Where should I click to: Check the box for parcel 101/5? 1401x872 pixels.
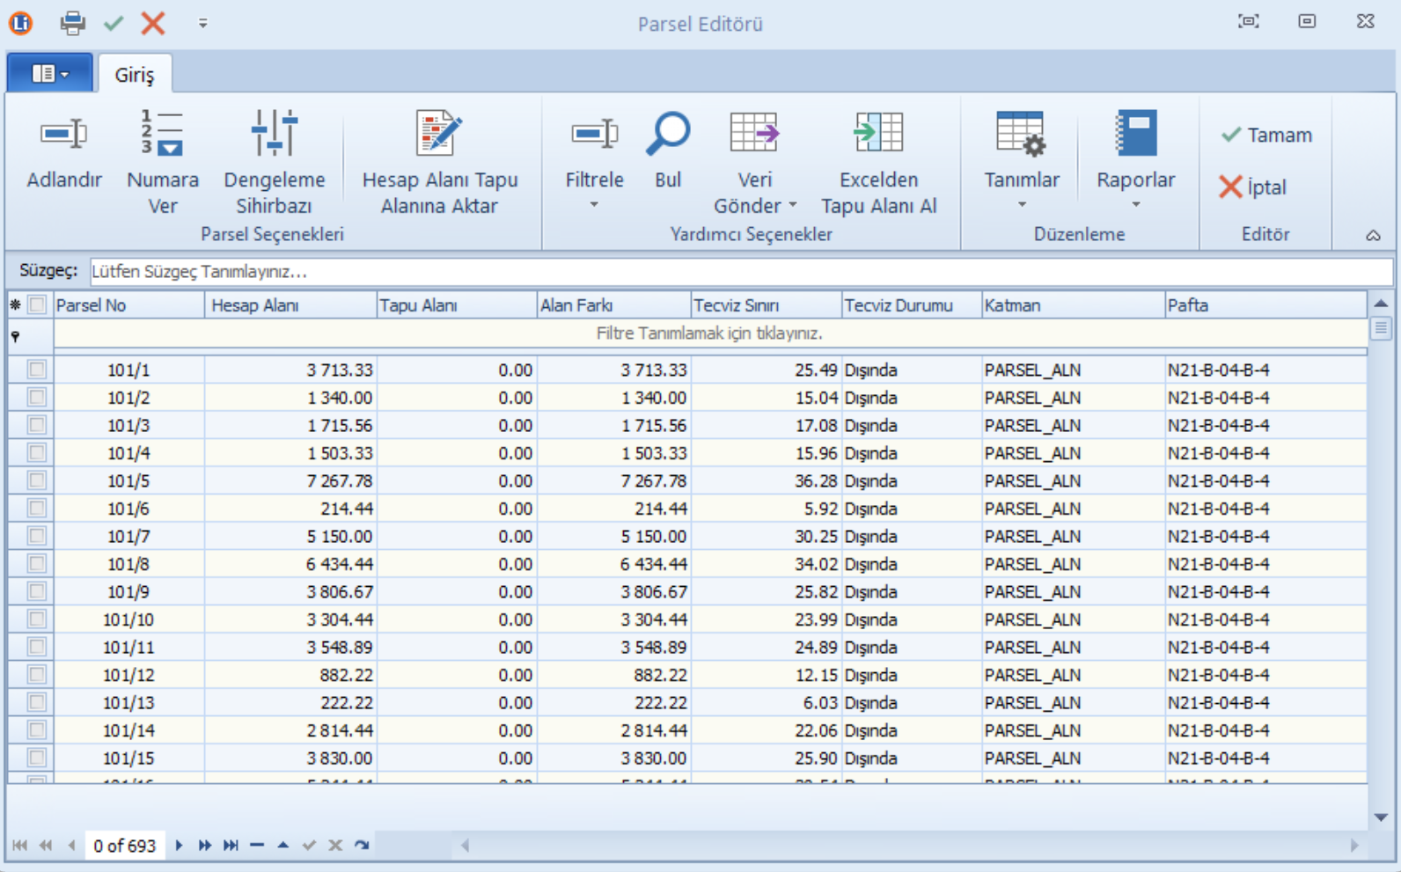click(37, 480)
